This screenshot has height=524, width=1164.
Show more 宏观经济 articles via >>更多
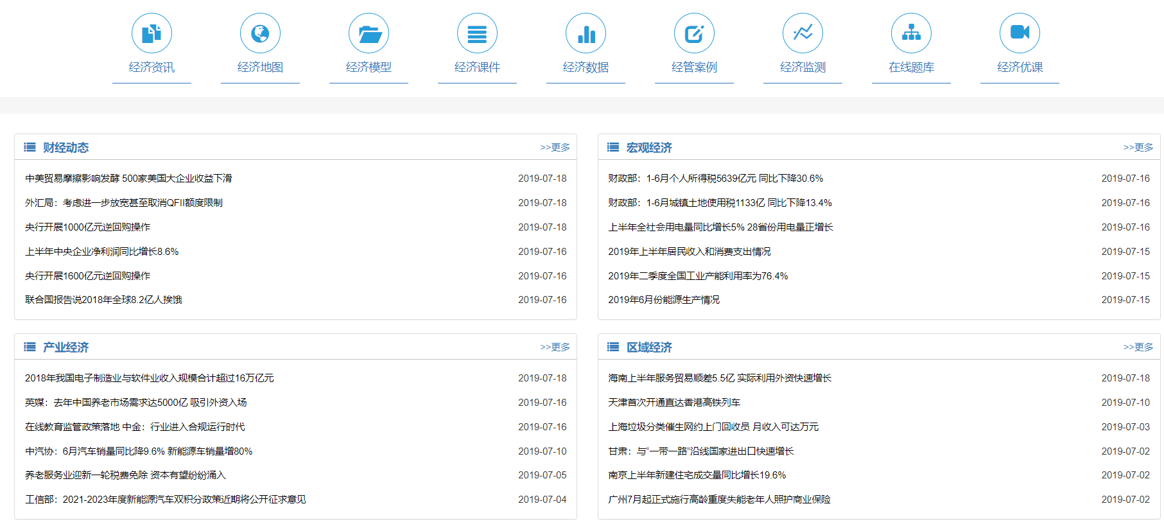[x=1138, y=148]
